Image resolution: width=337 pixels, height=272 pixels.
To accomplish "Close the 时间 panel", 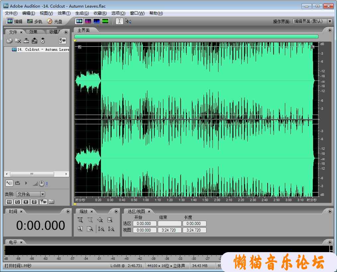I will pos(21,211).
